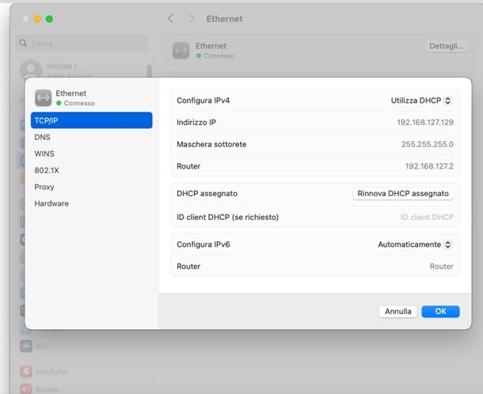Click the ID client DHCP input field

427,218
